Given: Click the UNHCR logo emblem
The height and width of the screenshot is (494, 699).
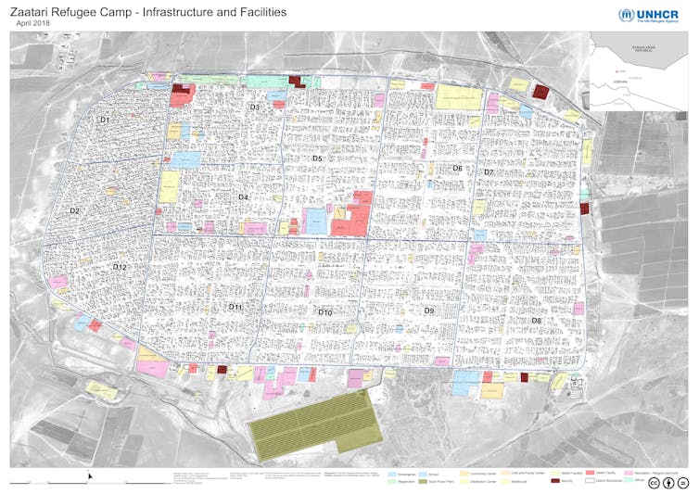Looking at the screenshot, I should coord(626,16).
